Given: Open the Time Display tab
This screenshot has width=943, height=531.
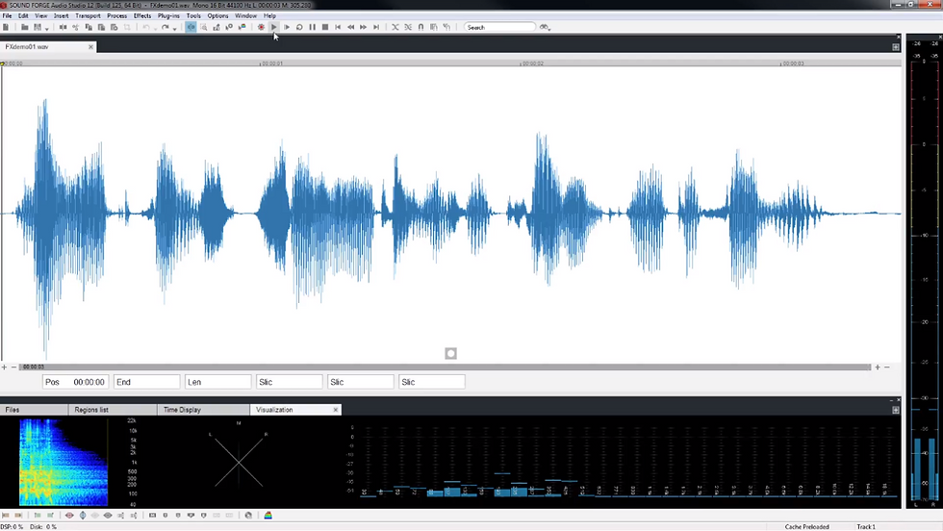Looking at the screenshot, I should coord(182,410).
